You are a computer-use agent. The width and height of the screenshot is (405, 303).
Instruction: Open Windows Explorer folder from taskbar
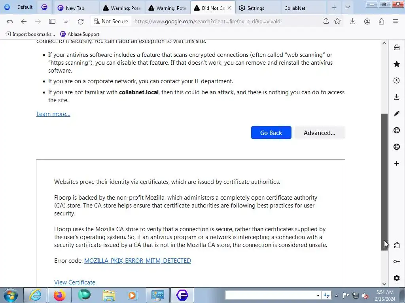click(109, 295)
